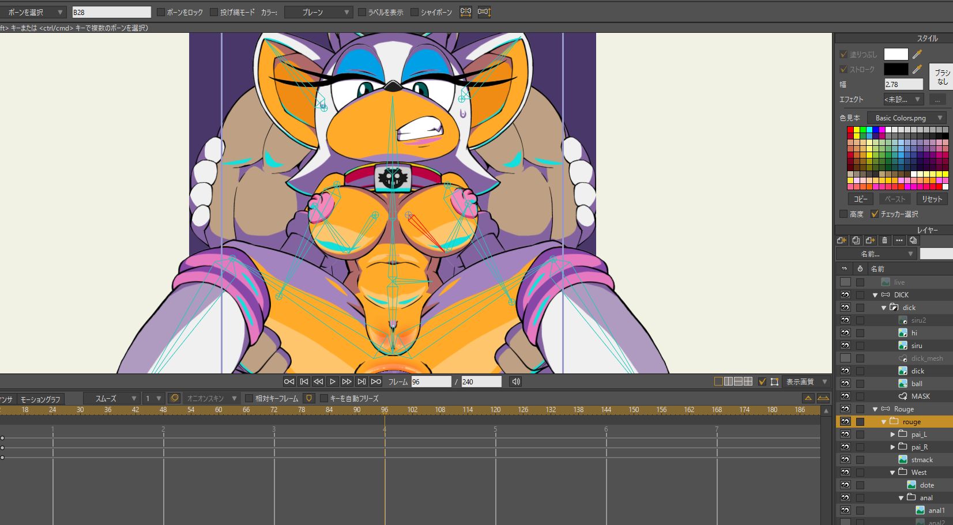Click the リセット button
Image resolution: width=953 pixels, height=525 pixels.
[931, 199]
